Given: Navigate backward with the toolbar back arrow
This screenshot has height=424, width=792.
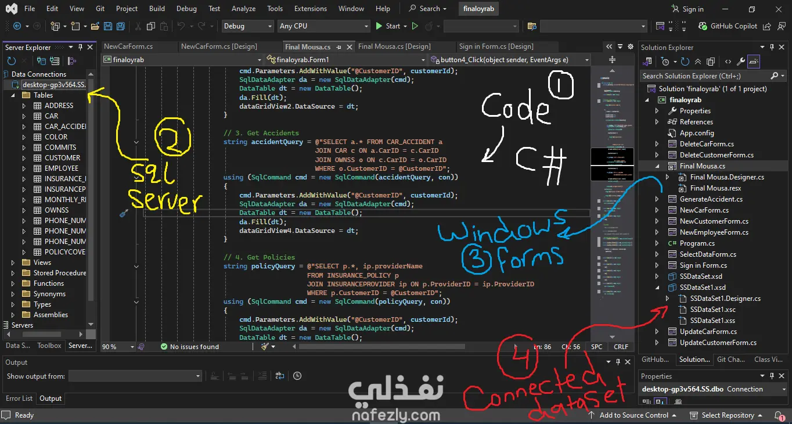Looking at the screenshot, I should (16, 26).
